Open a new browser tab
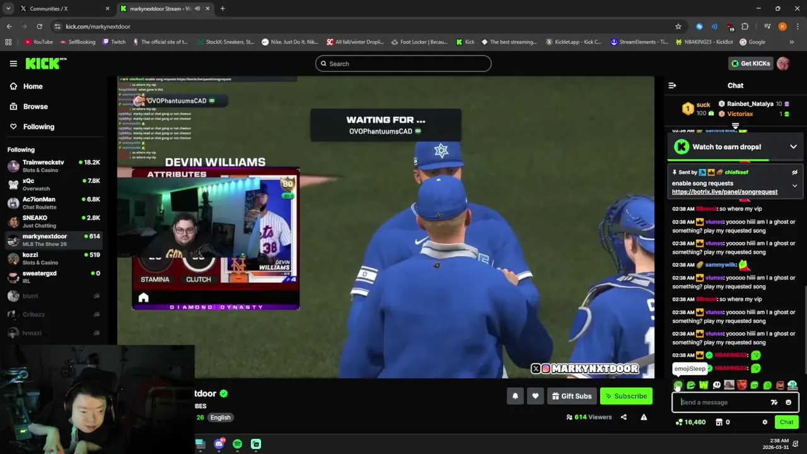Image resolution: width=807 pixels, height=454 pixels. (223, 9)
